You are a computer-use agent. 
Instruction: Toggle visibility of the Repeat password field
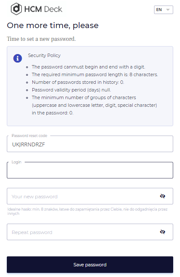(162, 232)
